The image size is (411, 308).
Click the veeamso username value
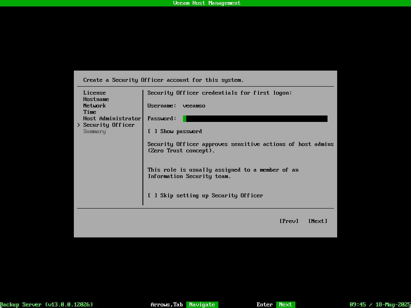194,106
